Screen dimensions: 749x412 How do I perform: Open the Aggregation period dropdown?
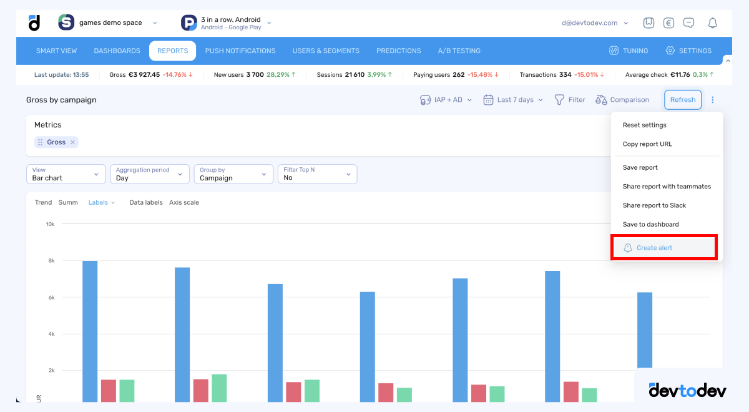pyautogui.click(x=149, y=174)
